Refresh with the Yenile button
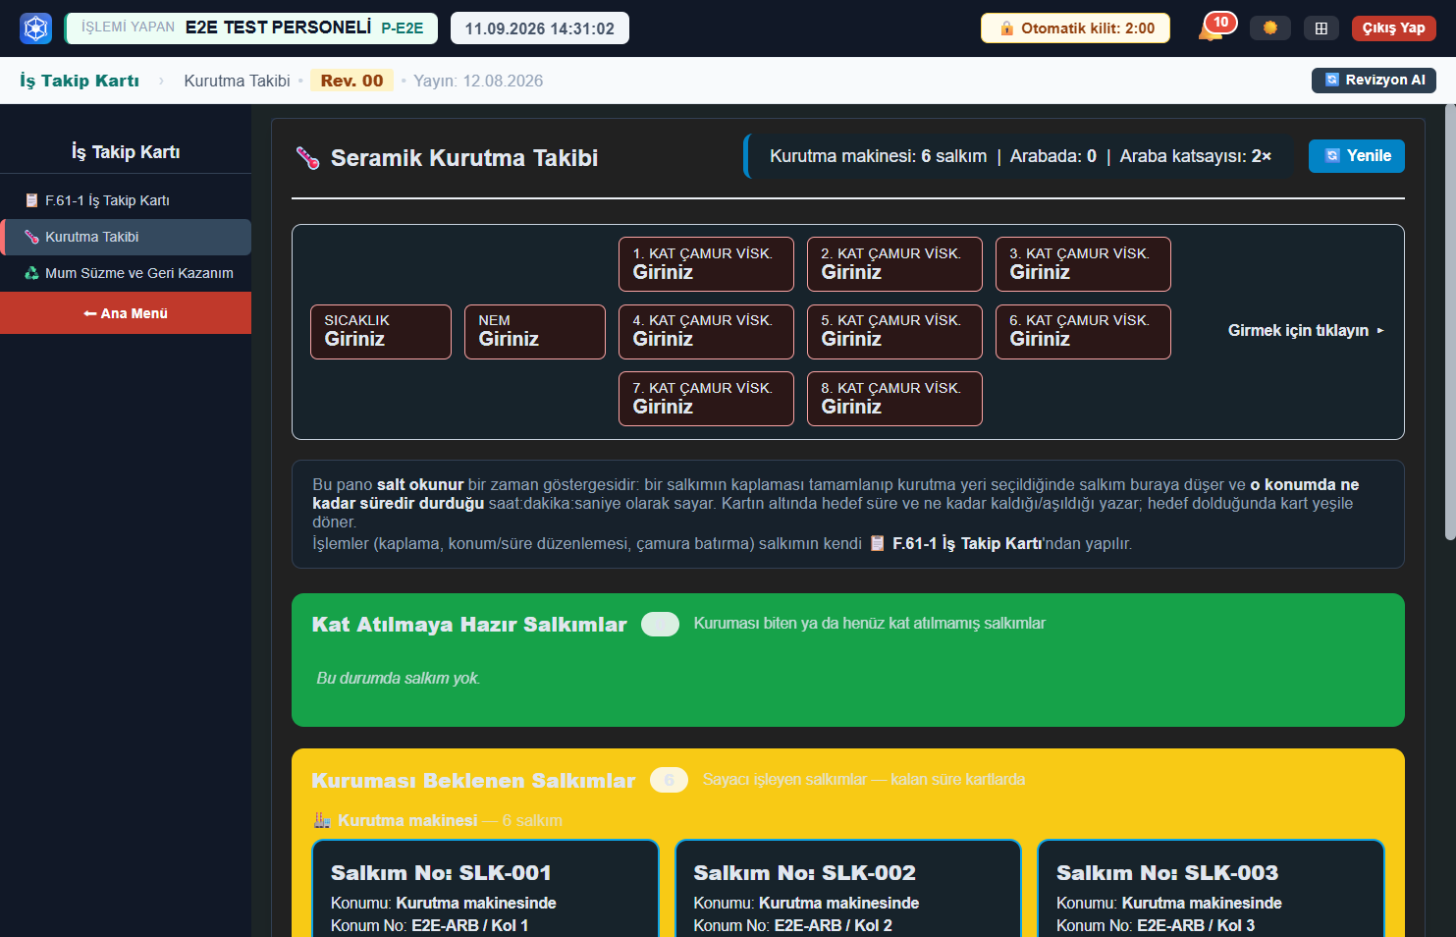 1356,156
